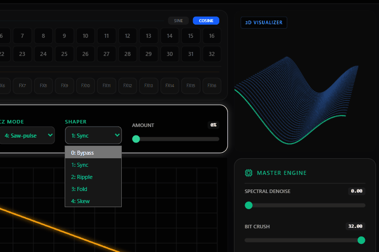Click the Spectral Denoise 0.00 value
The height and width of the screenshot is (252, 379).
tap(357, 191)
